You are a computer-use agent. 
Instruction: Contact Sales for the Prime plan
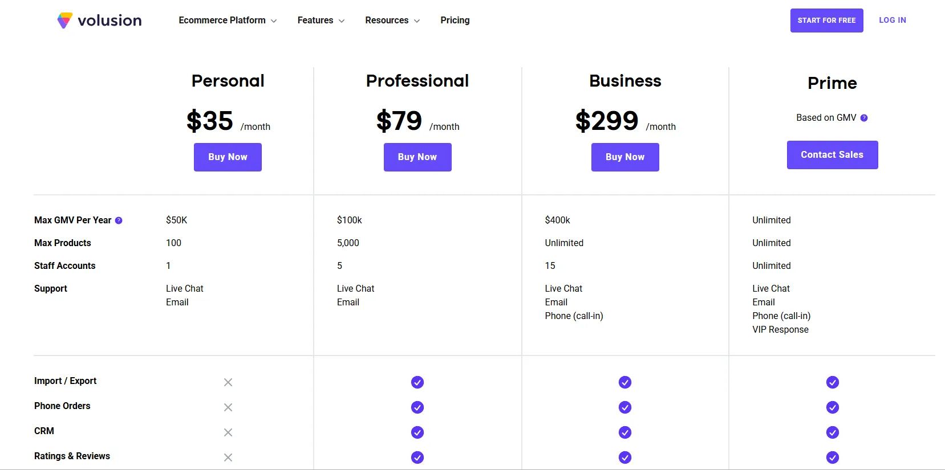pyautogui.click(x=832, y=155)
